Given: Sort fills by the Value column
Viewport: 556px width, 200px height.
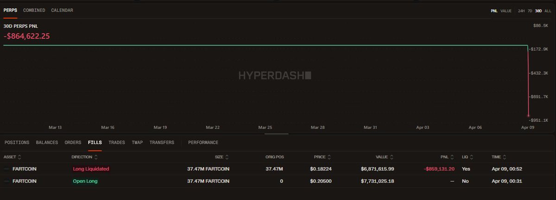Looking at the screenshot, I should click(385, 157).
